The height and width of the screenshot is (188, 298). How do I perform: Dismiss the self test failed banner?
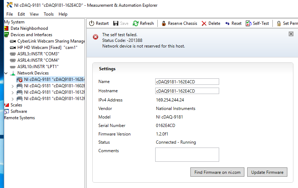tap(291, 34)
